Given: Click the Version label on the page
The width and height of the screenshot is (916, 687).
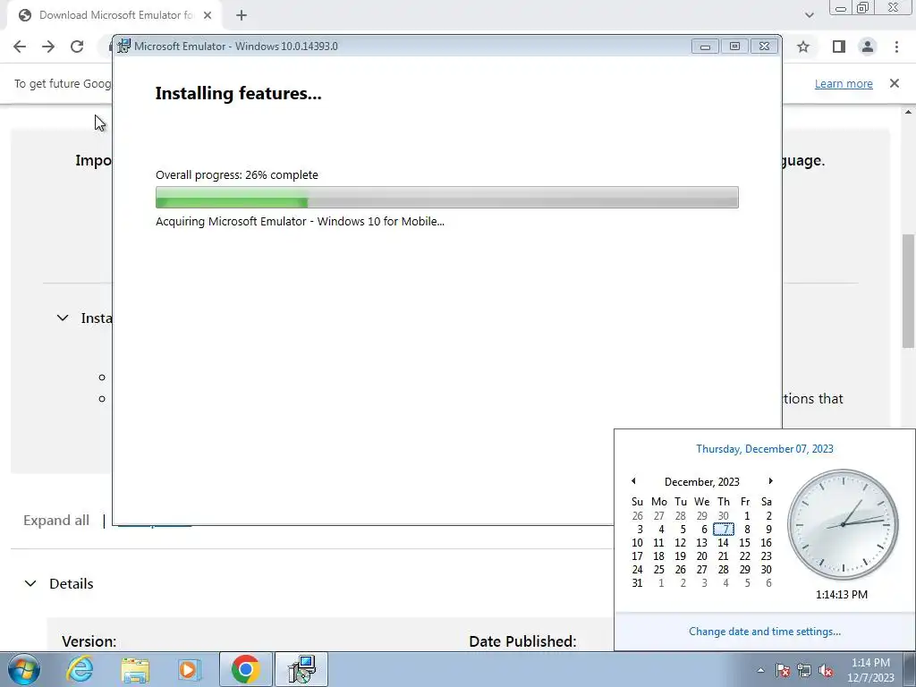Looking at the screenshot, I should click(x=89, y=640).
